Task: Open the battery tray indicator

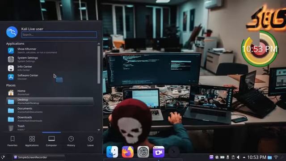Action: [x=223, y=157]
